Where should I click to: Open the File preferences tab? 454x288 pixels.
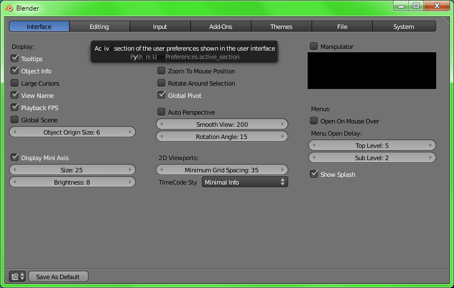(342, 26)
